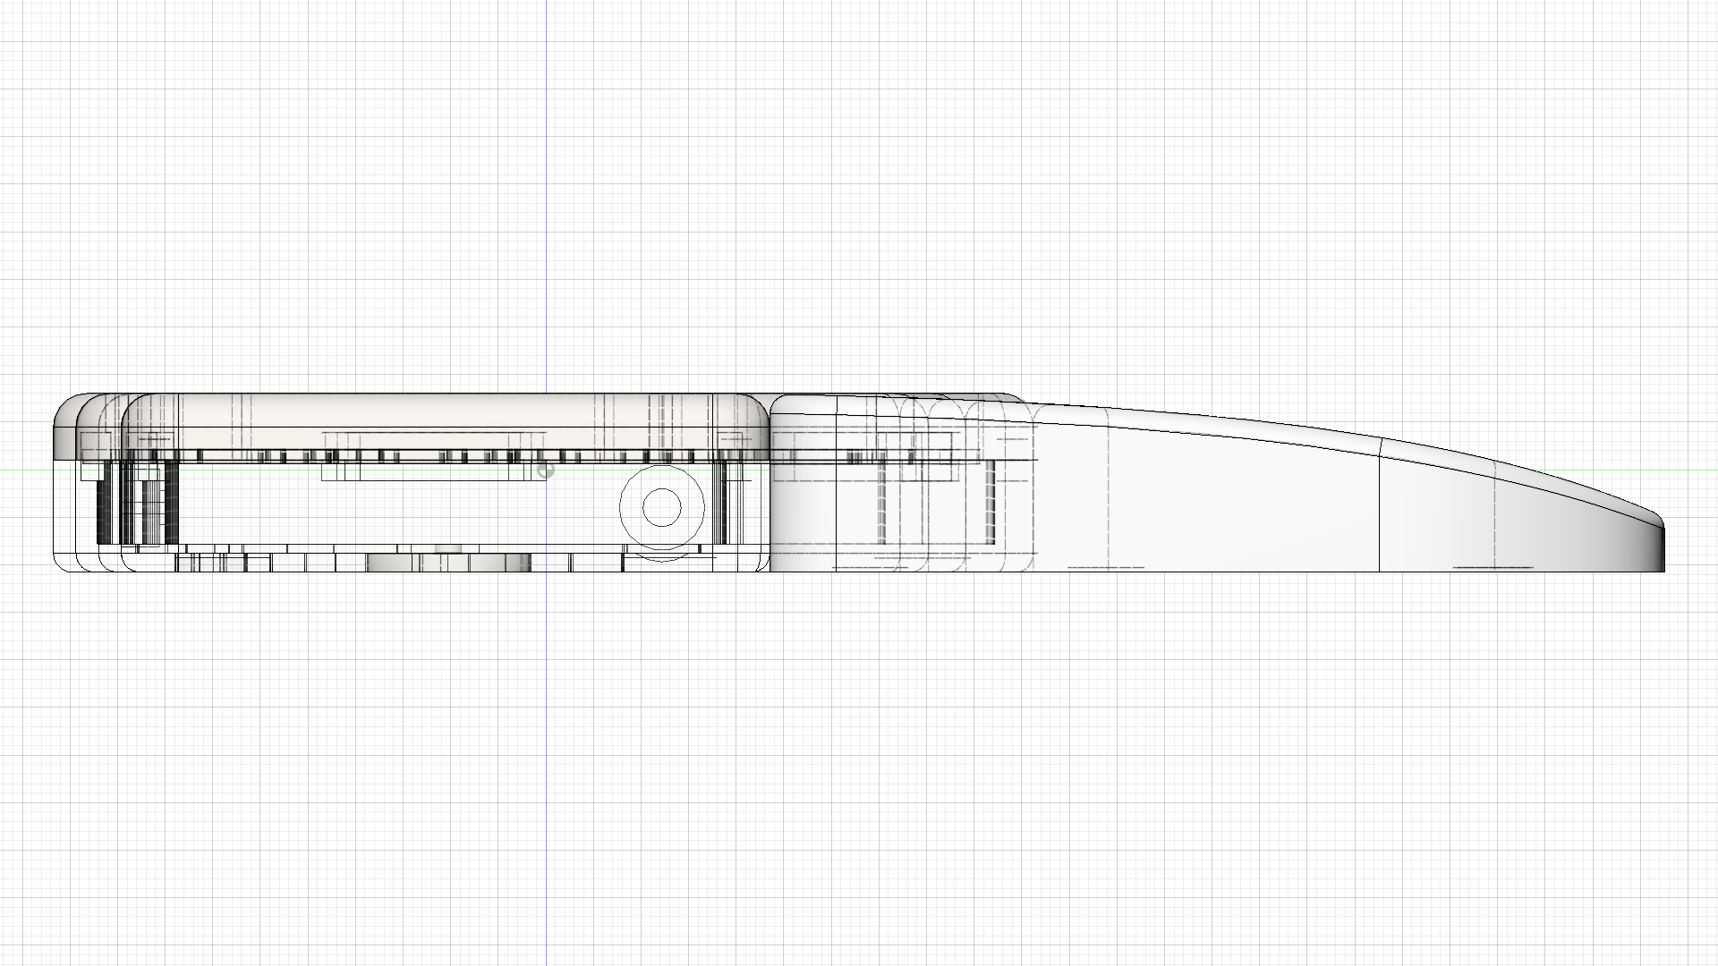Select the inner circle of the round port
This screenshot has height=966, width=1718.
pyautogui.click(x=662, y=507)
